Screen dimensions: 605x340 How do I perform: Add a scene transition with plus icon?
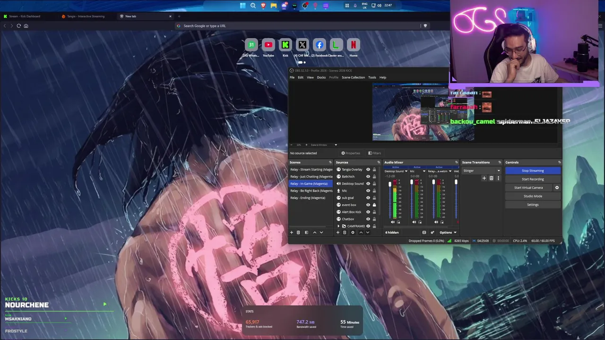[484, 178]
